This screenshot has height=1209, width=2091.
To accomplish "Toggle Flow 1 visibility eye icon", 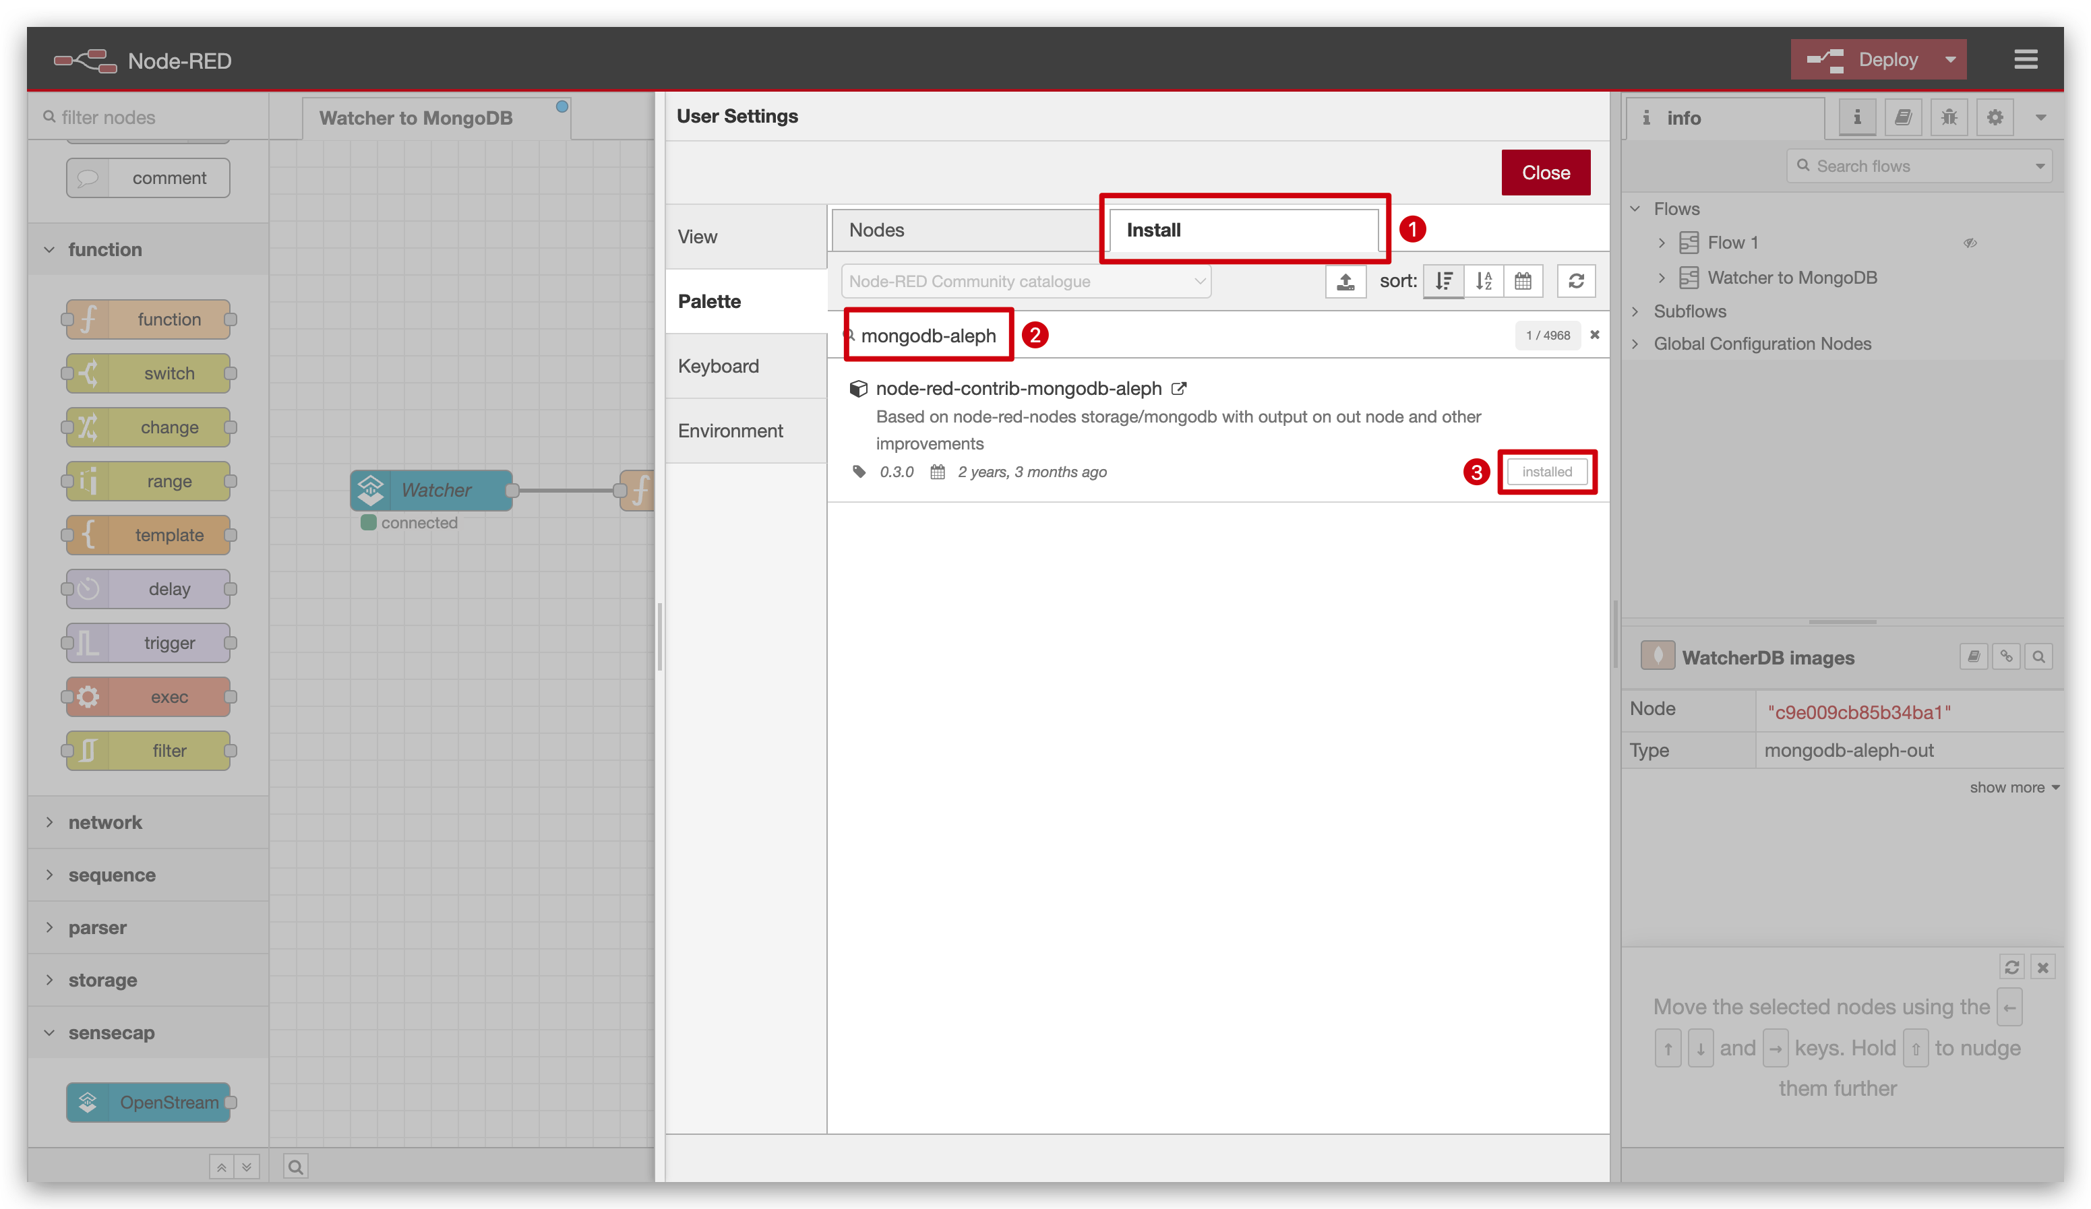I will coord(1970,243).
